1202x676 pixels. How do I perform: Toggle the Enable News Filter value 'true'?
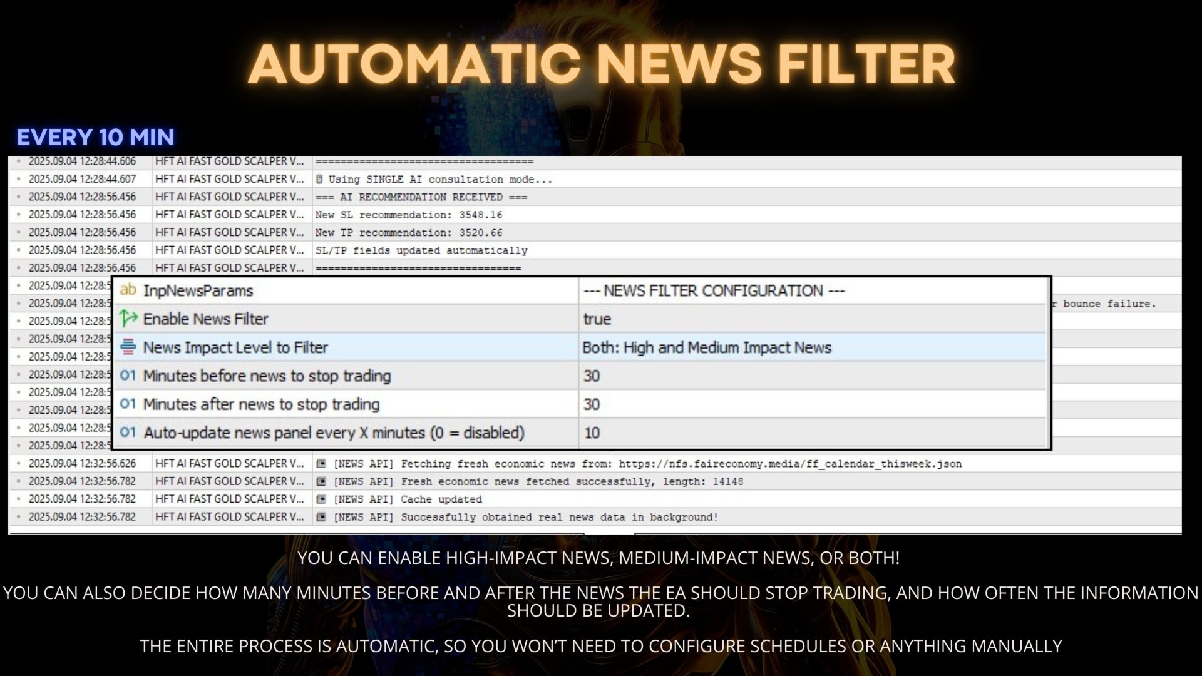597,319
